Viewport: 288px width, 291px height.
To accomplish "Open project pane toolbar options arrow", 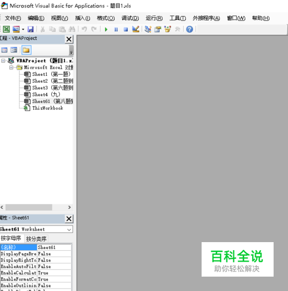I will tap(71, 51).
